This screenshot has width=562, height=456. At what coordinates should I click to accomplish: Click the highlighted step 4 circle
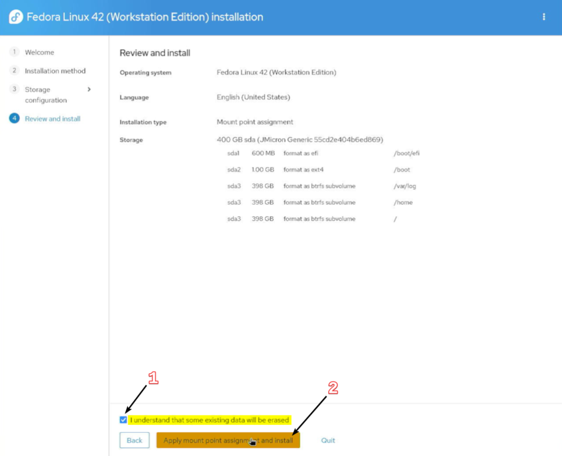pos(15,118)
